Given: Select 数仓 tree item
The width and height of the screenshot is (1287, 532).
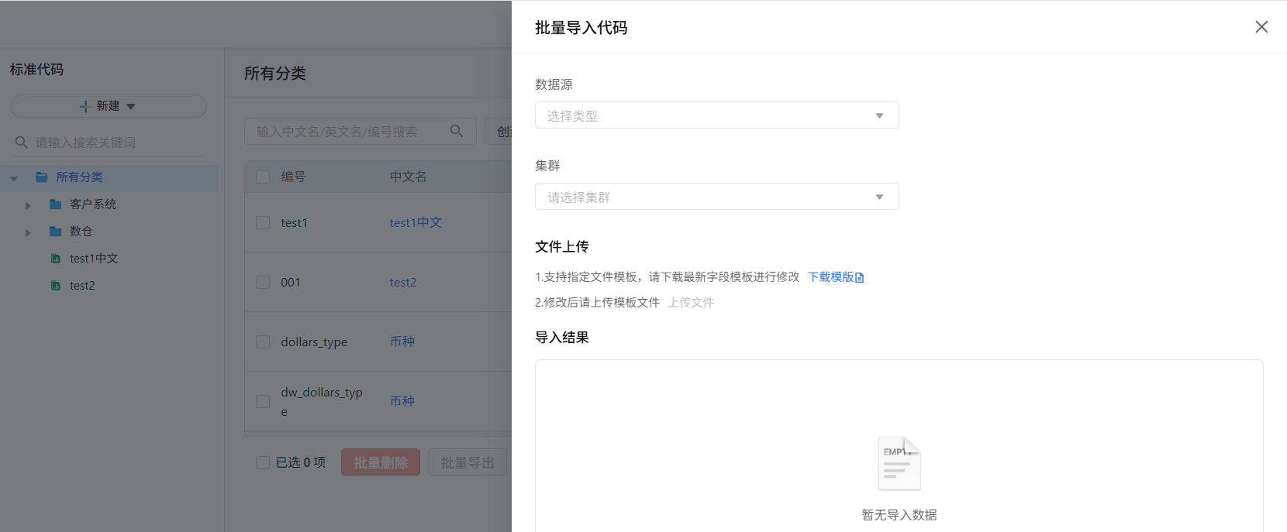Looking at the screenshot, I should pos(81,232).
